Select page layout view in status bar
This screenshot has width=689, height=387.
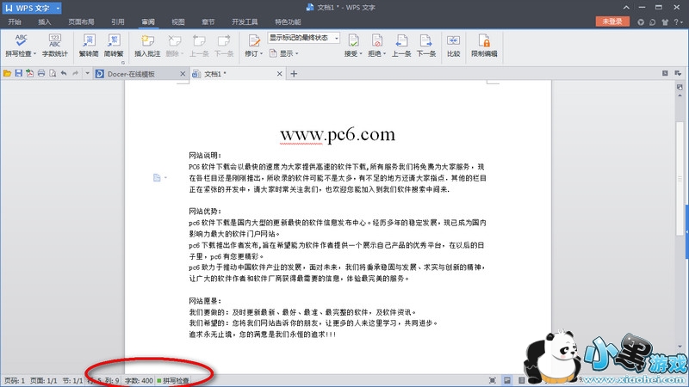point(507,380)
